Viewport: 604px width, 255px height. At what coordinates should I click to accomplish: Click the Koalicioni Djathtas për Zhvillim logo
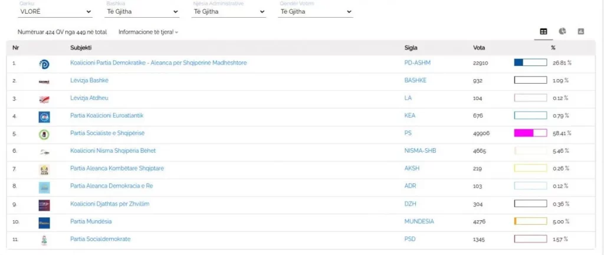(44, 205)
